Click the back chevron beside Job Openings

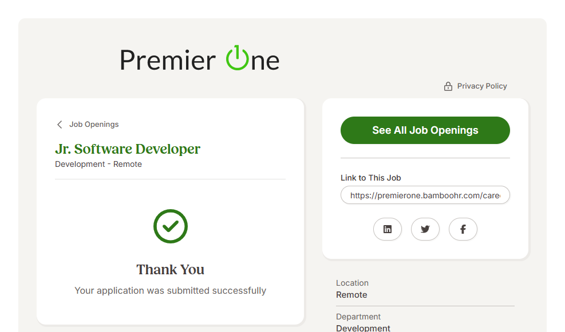pos(60,125)
